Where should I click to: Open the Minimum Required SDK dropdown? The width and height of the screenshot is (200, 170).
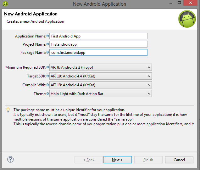coord(101,67)
